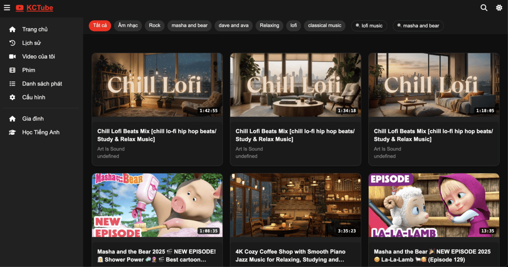
Task: Select the classical music chip
Action: click(325, 25)
